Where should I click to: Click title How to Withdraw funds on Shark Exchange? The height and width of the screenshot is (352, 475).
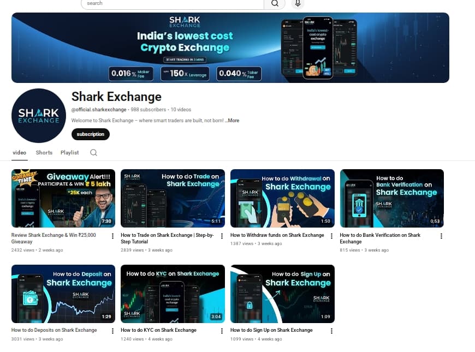pyautogui.click(x=277, y=235)
